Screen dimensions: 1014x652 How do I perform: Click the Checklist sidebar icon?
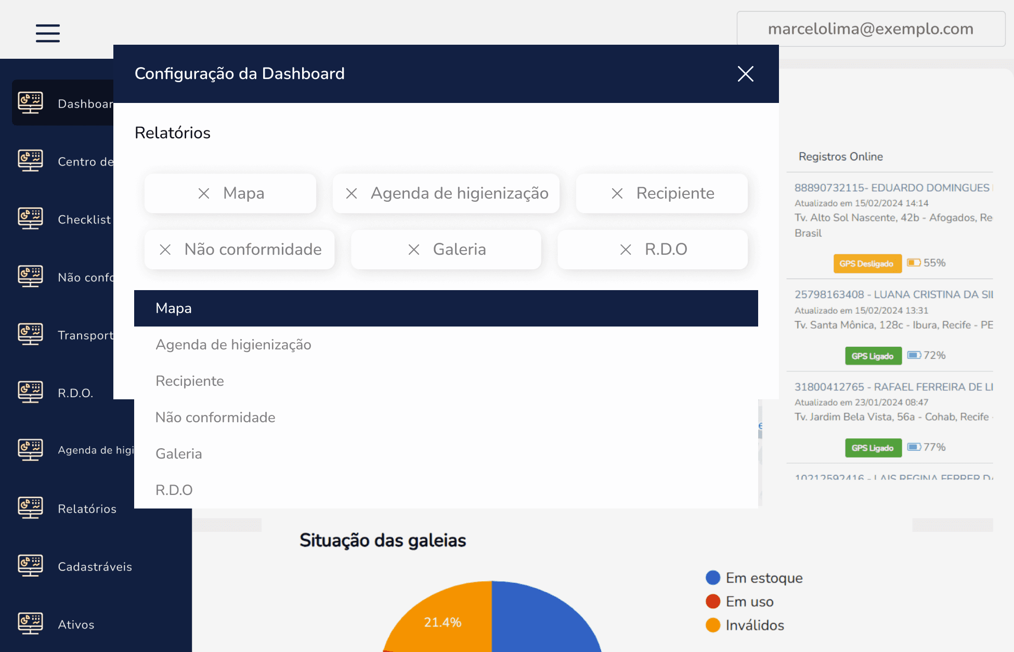point(30,219)
